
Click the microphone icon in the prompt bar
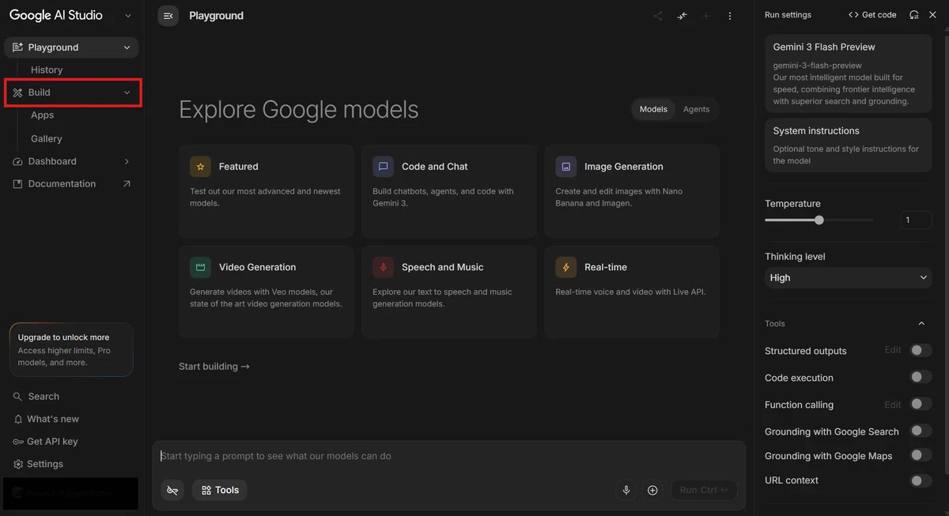[x=626, y=490]
